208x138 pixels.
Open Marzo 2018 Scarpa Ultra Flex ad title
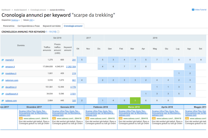click(133, 113)
